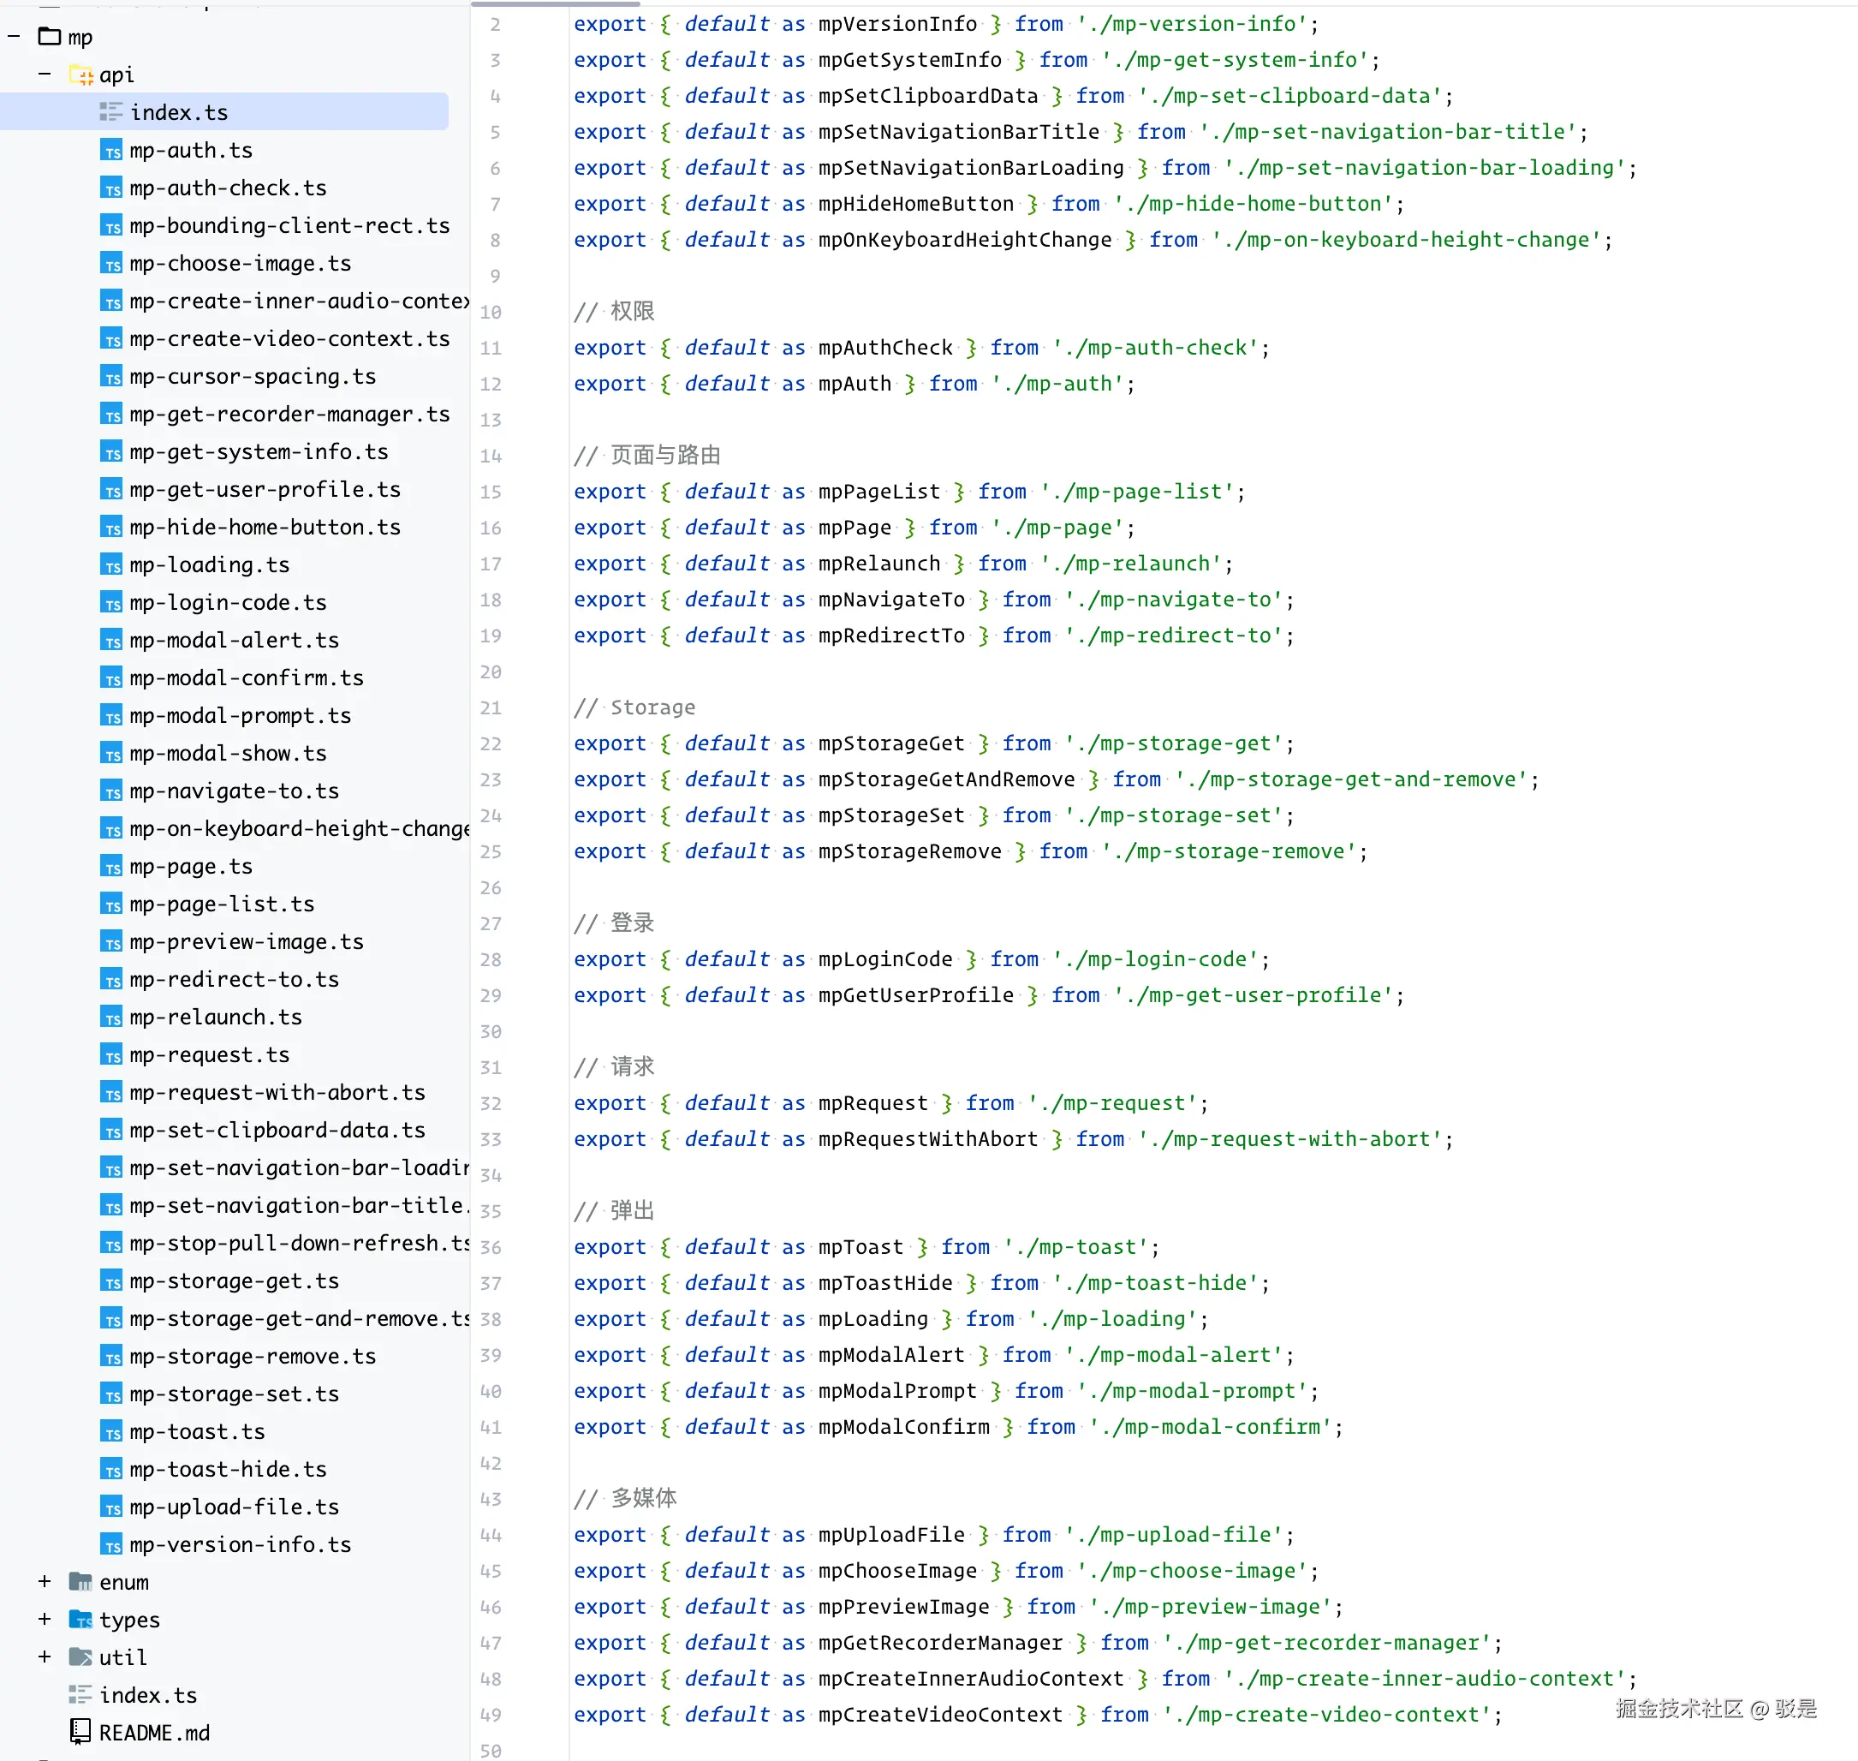Open mp-storage-get.ts file
Image resolution: width=1858 pixels, height=1761 pixels.
click(234, 1280)
